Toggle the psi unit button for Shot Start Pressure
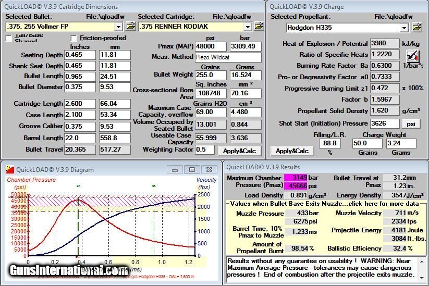This screenshot has width=429, height=286. pos(410,123)
